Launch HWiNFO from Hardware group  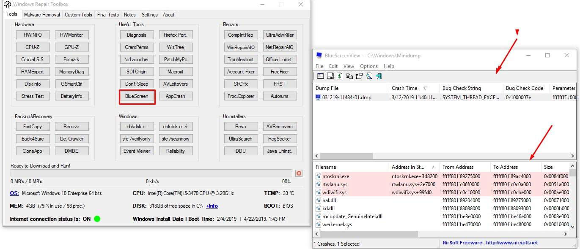33,35
